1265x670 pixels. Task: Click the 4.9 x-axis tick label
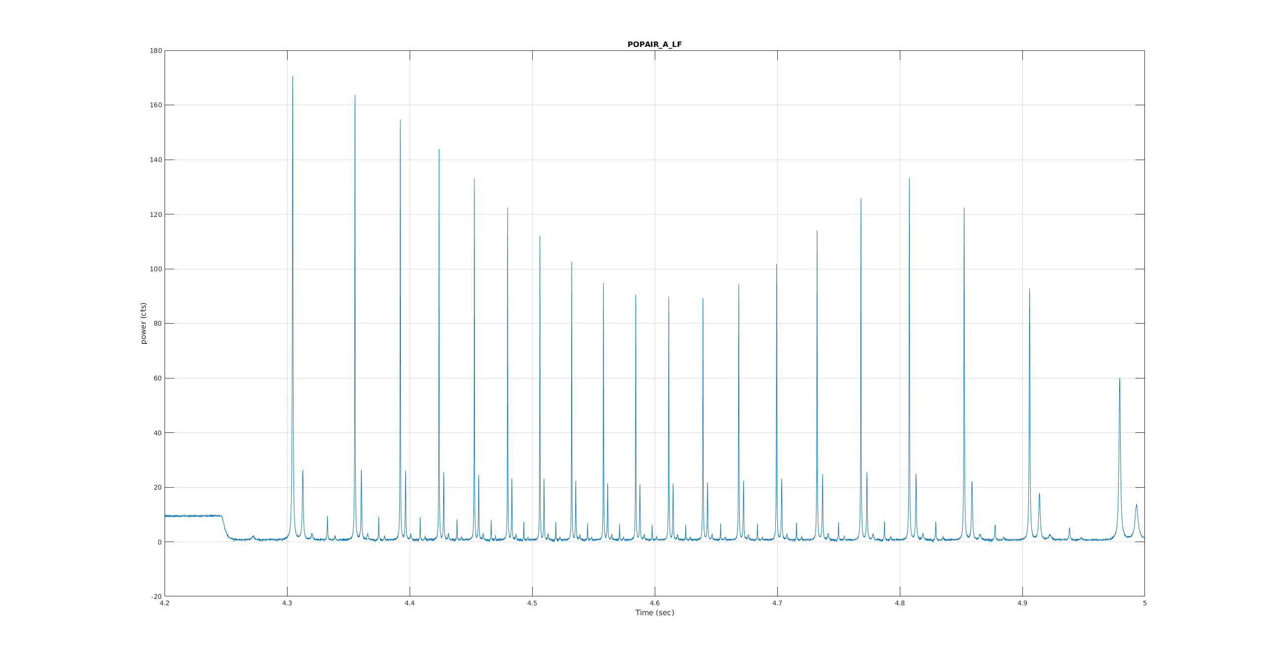point(1022,603)
